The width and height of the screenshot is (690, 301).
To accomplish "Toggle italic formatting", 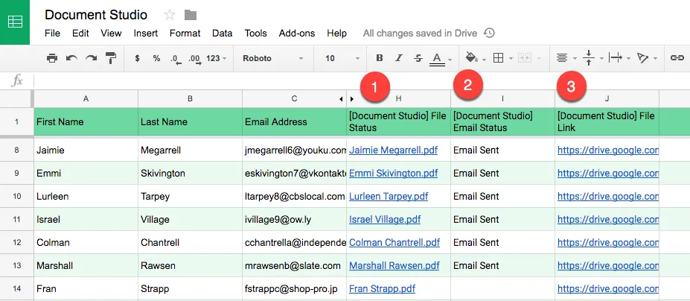I will (399, 58).
